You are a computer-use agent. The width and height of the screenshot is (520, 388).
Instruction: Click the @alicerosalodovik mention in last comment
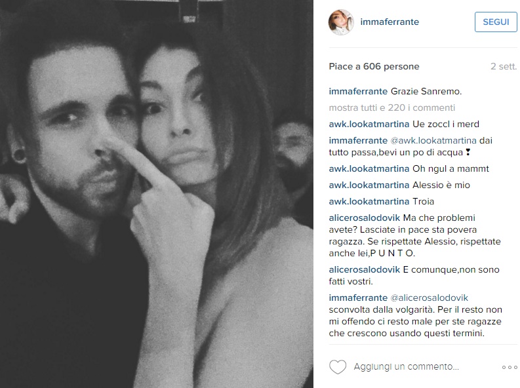[x=430, y=298]
